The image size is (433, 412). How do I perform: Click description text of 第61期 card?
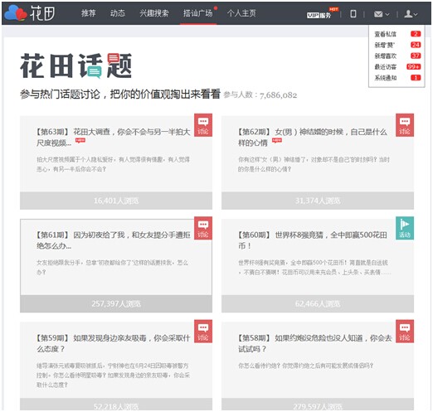coord(112,267)
